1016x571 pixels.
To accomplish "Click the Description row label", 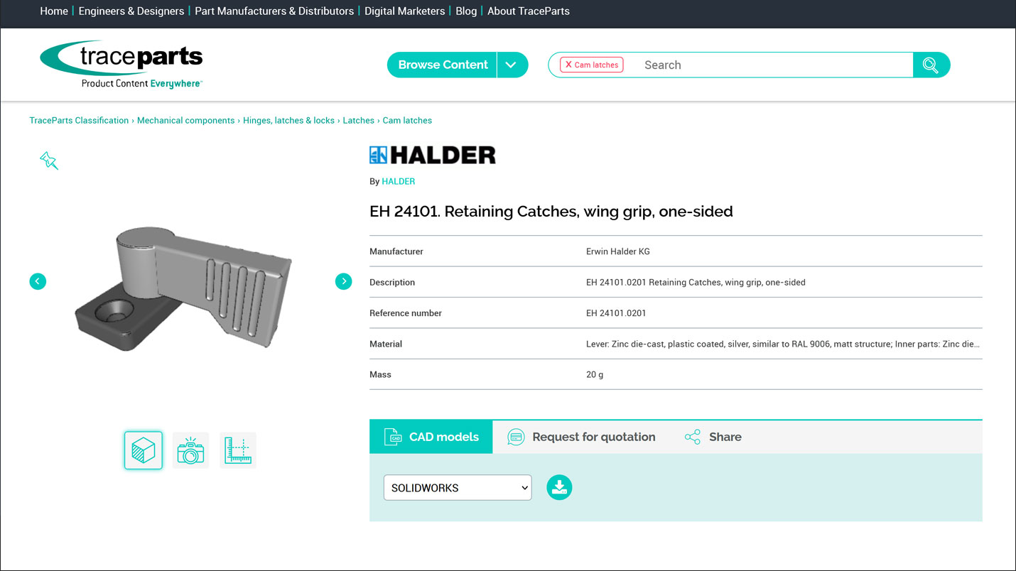I will (x=392, y=282).
